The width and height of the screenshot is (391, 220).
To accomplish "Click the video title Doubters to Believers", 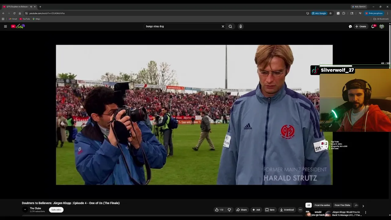I will click(x=71, y=203).
